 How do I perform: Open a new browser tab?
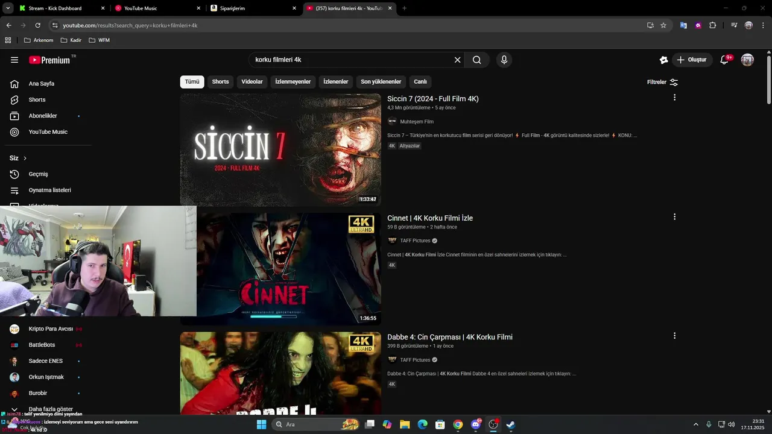click(404, 8)
